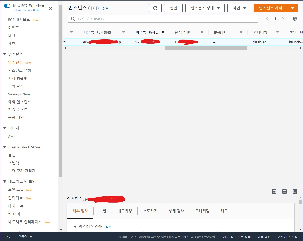Open 이벤트 in sidebar
Screen dimensions: 303x241
14,28
